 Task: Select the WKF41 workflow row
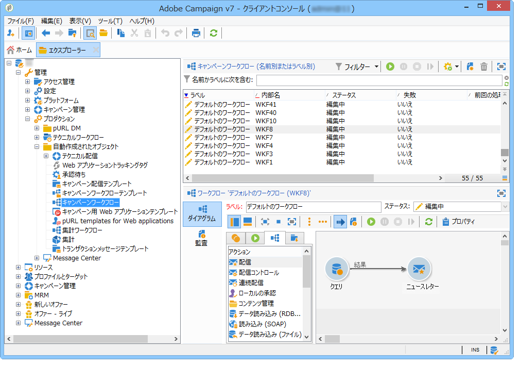(x=341, y=105)
